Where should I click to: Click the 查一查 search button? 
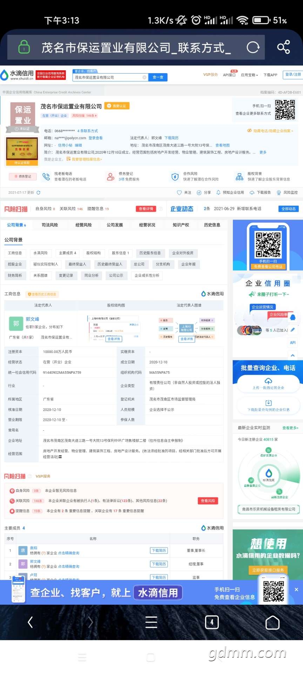tap(158, 77)
